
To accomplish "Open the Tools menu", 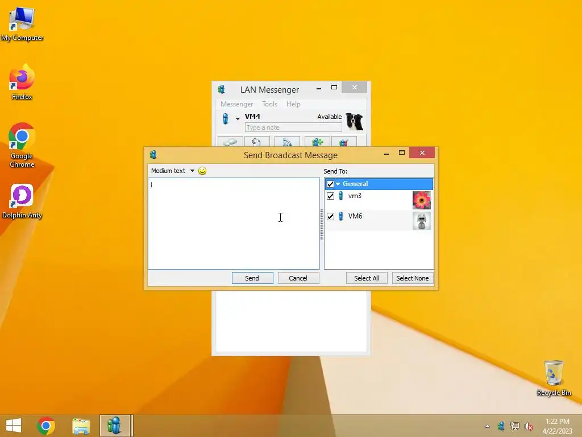I will 269,104.
